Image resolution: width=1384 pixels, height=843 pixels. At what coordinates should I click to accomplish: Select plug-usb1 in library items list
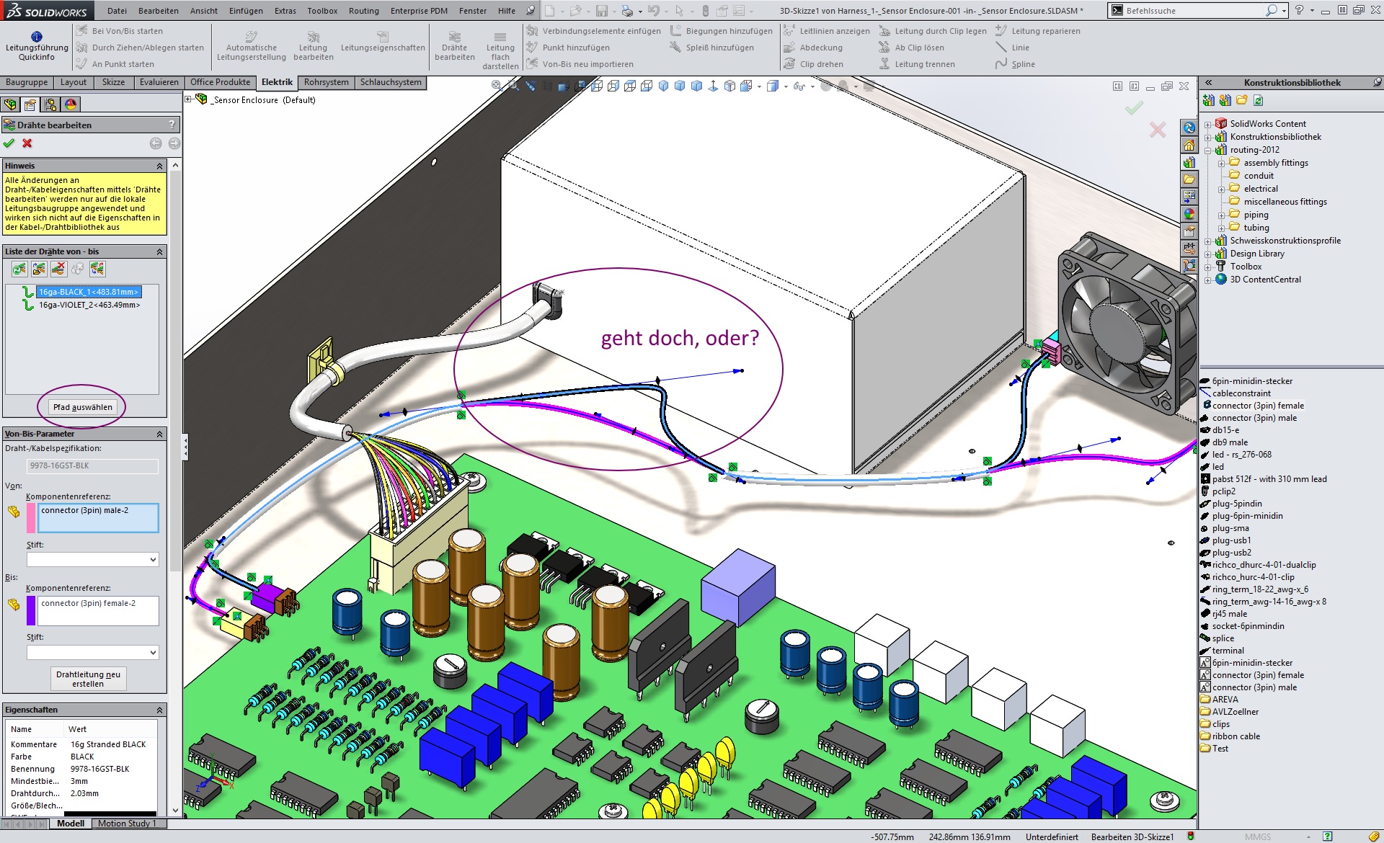(1231, 540)
